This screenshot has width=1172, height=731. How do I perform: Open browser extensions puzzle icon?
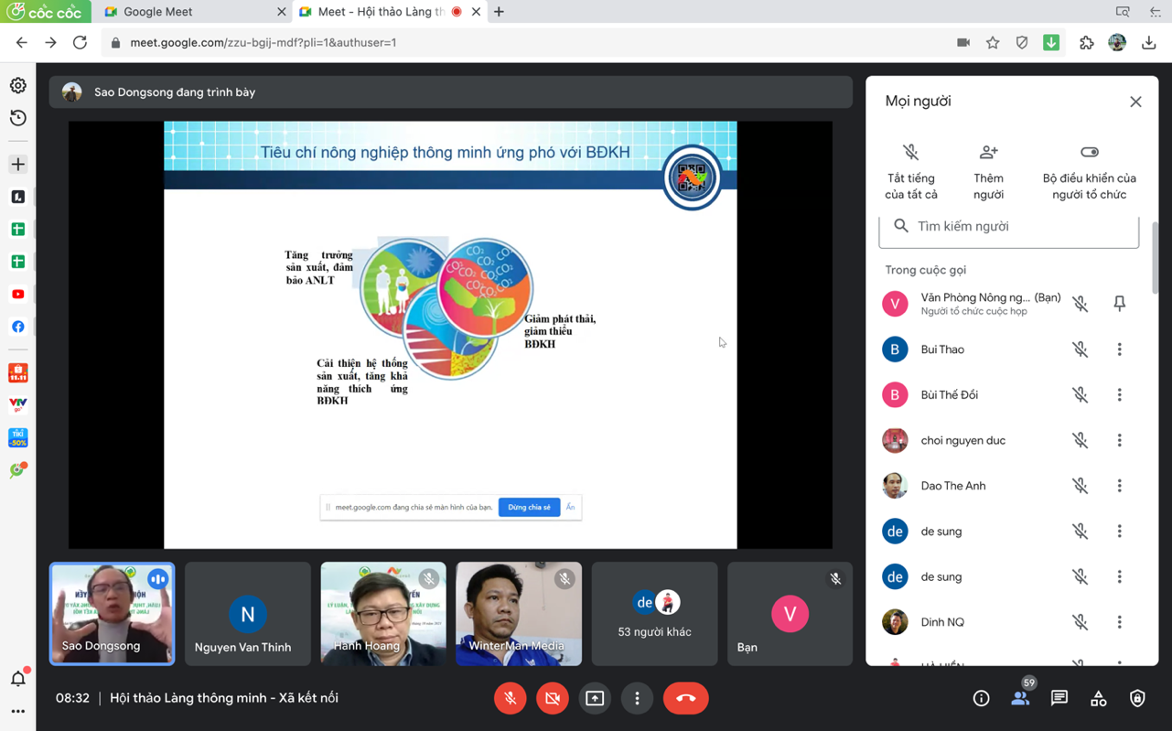[1087, 43]
